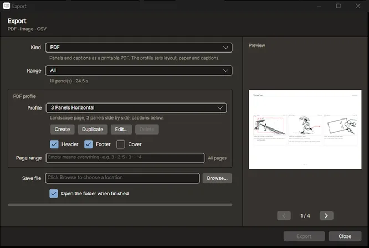Click the Create profile button
Image resolution: width=369 pixels, height=248 pixels.
63,130
